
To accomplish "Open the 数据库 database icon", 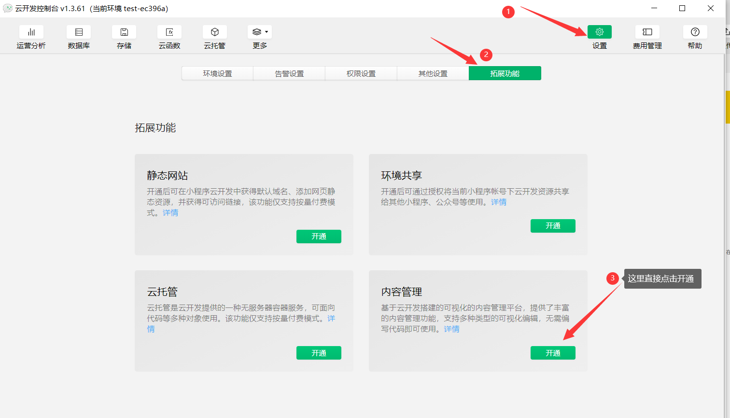I will point(79,32).
